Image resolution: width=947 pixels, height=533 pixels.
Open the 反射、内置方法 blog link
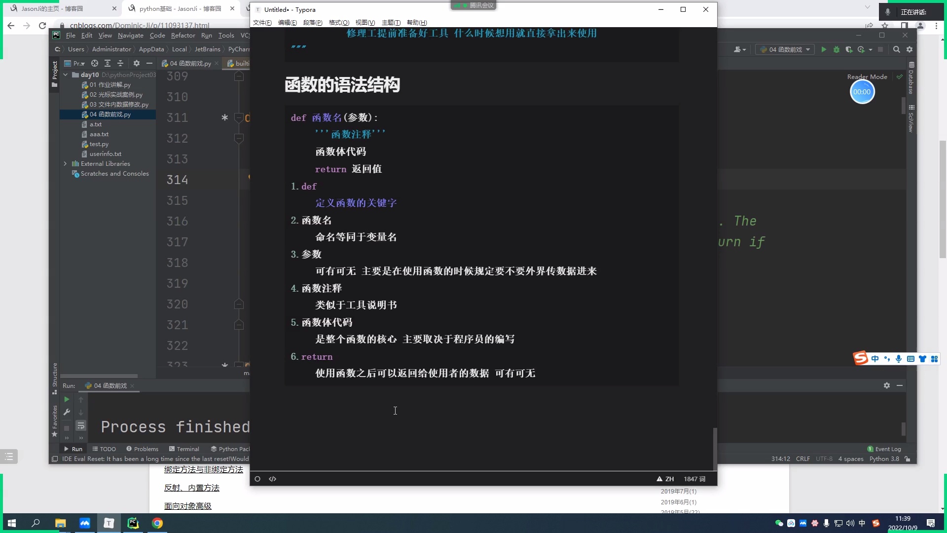pos(192,488)
